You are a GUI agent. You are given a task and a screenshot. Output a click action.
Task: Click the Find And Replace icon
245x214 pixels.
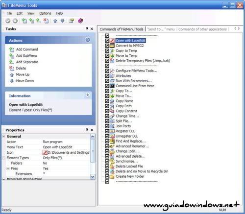pyautogui.click(x=112, y=141)
